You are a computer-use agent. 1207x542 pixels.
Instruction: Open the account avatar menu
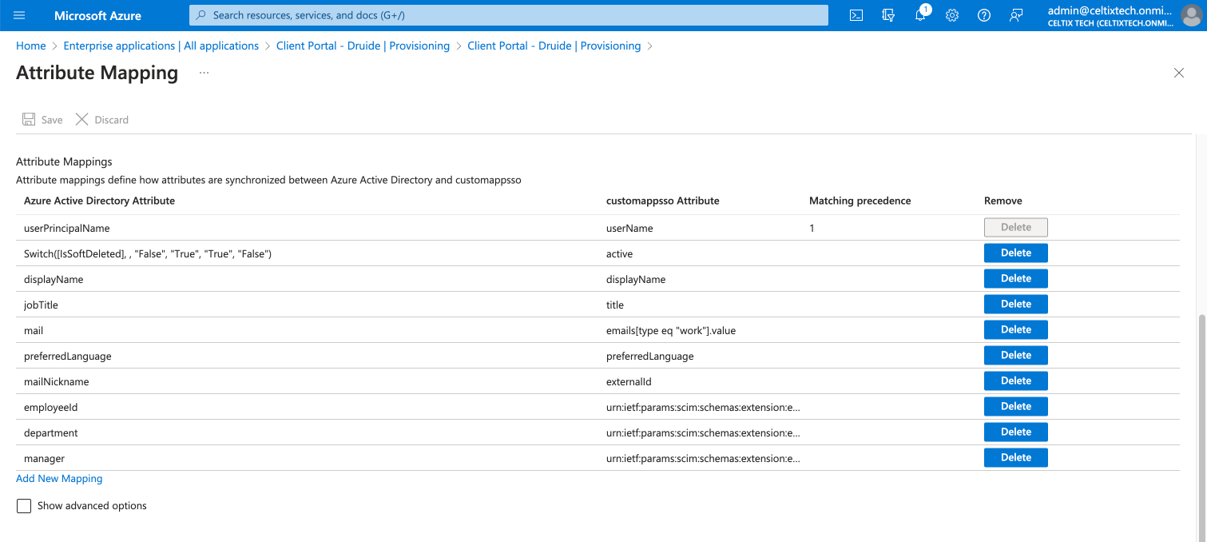1190,15
